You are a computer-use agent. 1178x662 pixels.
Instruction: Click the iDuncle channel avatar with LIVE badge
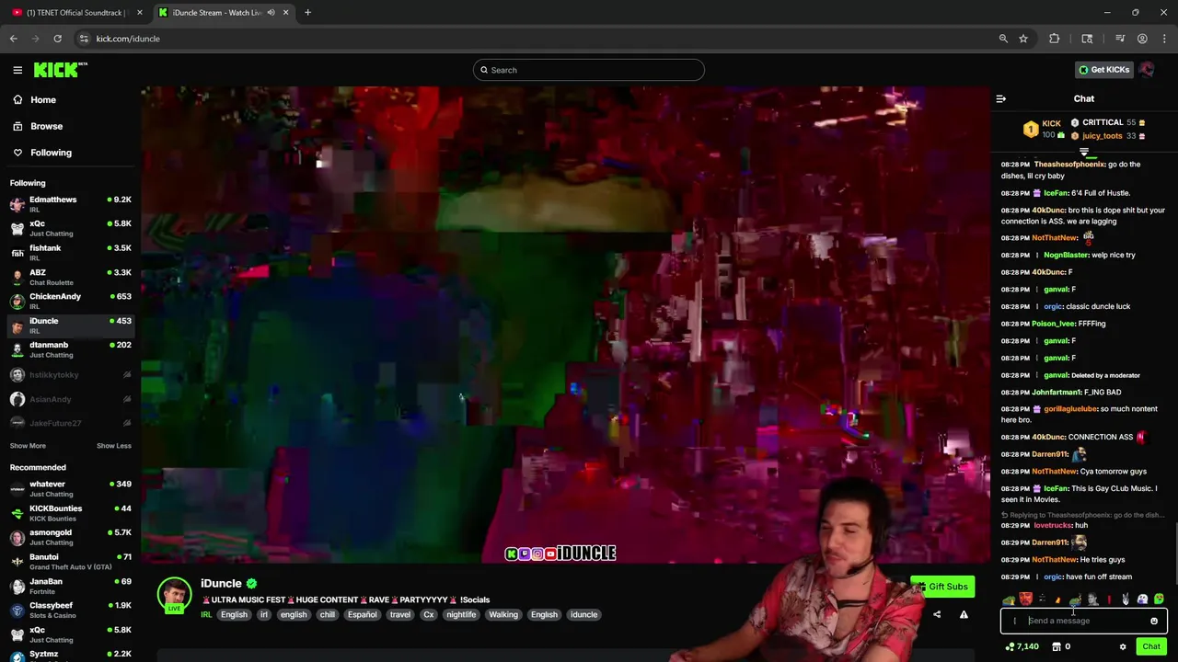click(174, 596)
